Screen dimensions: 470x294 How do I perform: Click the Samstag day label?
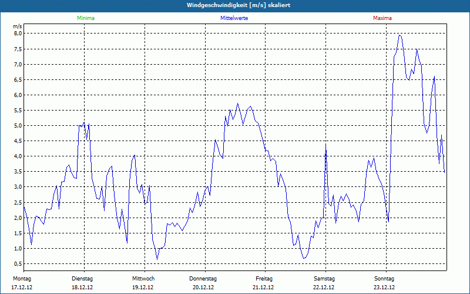click(x=324, y=279)
